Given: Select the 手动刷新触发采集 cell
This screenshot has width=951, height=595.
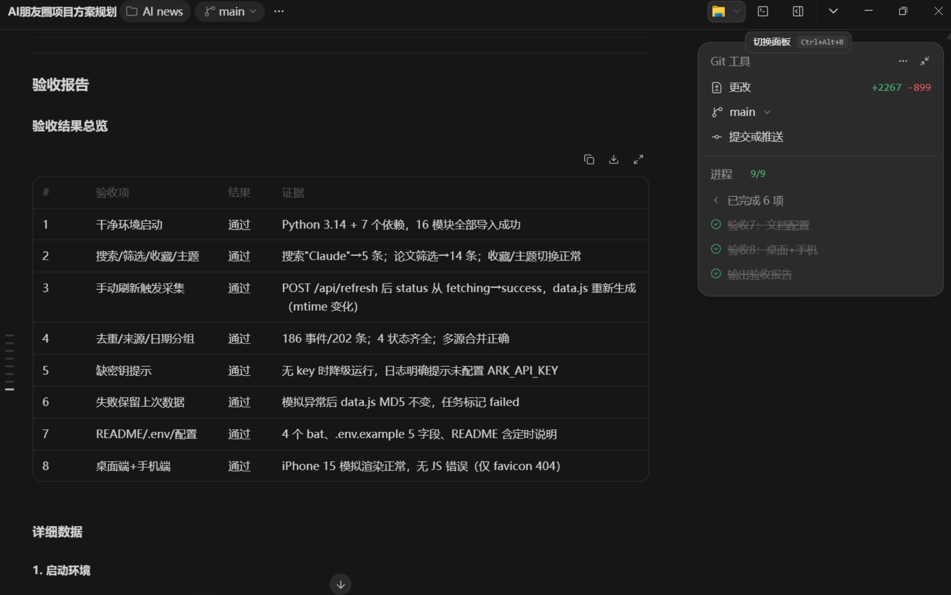Looking at the screenshot, I should [140, 288].
